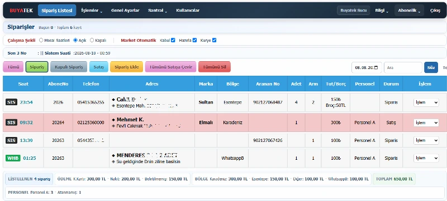Click the Marka column header
This screenshot has width=447, height=201.
[x=206, y=84]
